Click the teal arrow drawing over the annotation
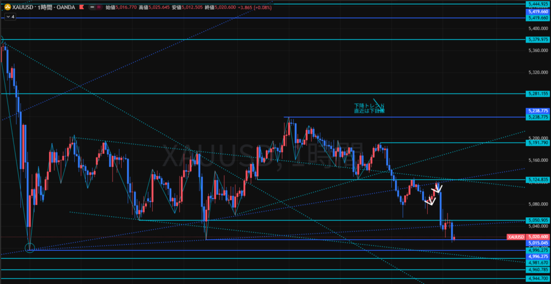Viewport: 551px width, 284px height. pos(379,105)
